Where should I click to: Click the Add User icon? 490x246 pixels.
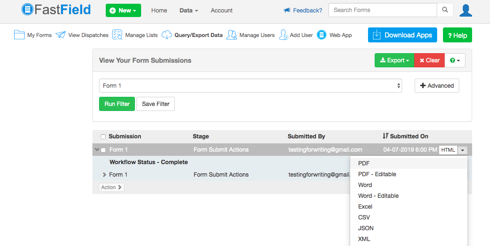coord(284,35)
